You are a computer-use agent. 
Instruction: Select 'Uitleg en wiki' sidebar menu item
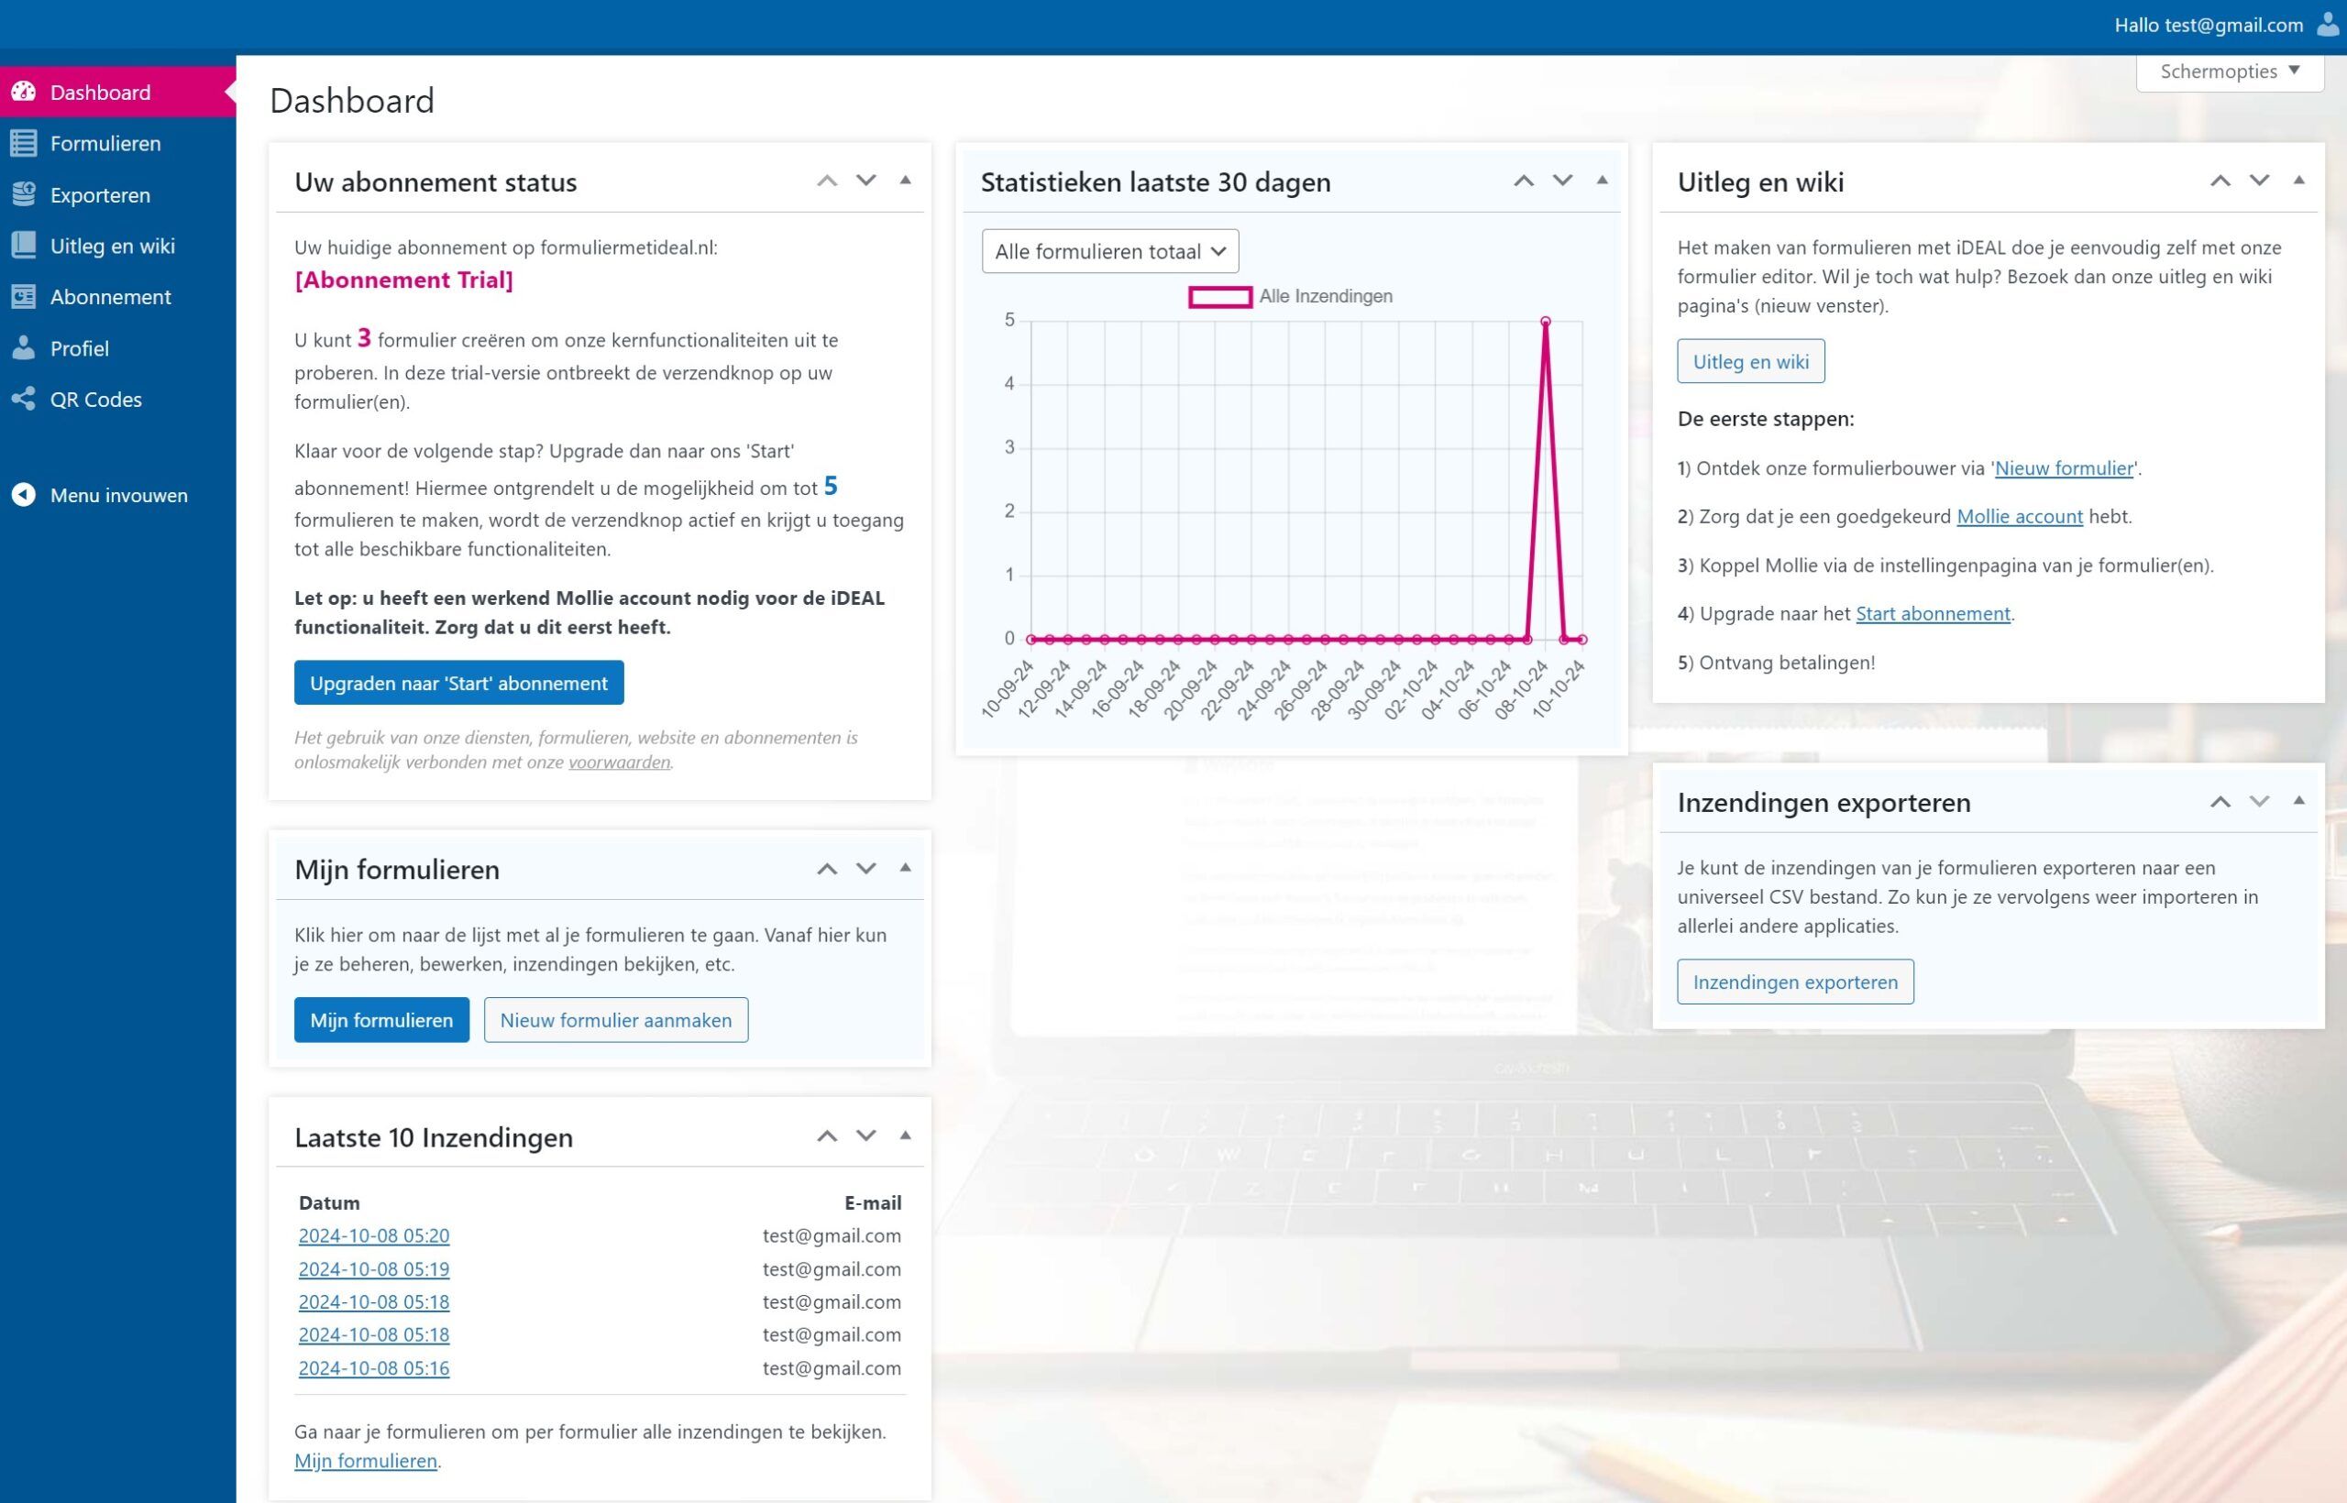[117, 245]
